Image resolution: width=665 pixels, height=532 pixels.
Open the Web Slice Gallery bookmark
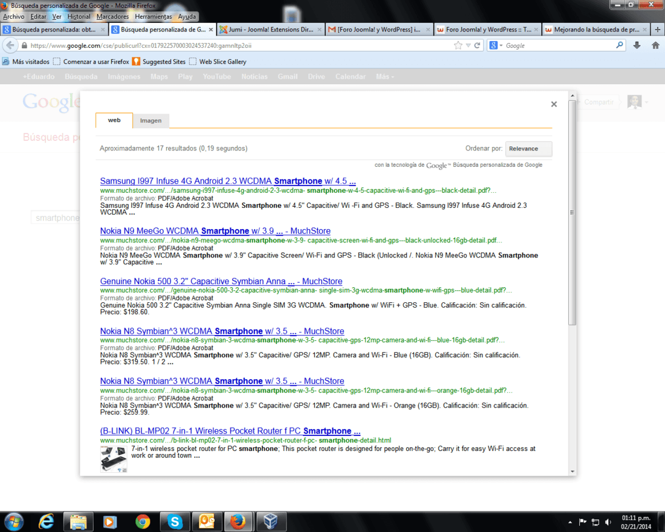218,62
